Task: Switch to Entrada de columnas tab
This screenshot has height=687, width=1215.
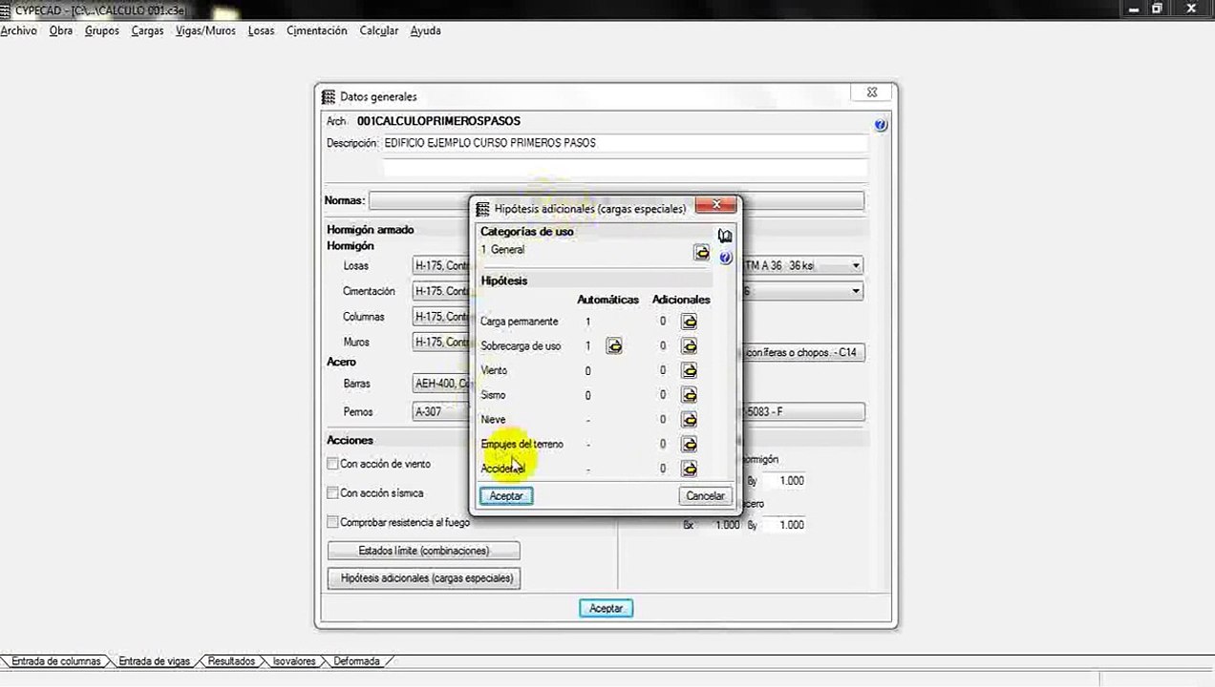Action: point(55,661)
